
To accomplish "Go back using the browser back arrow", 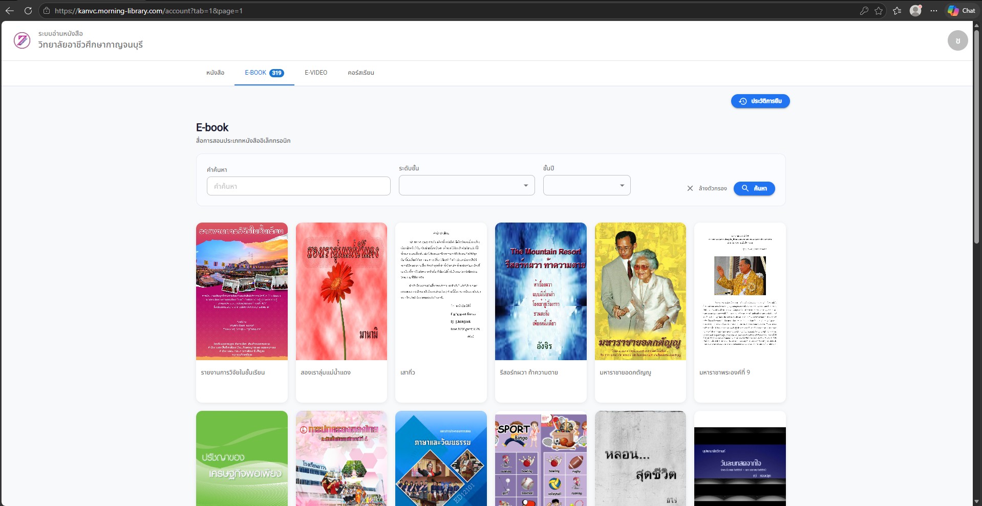I will tap(10, 11).
